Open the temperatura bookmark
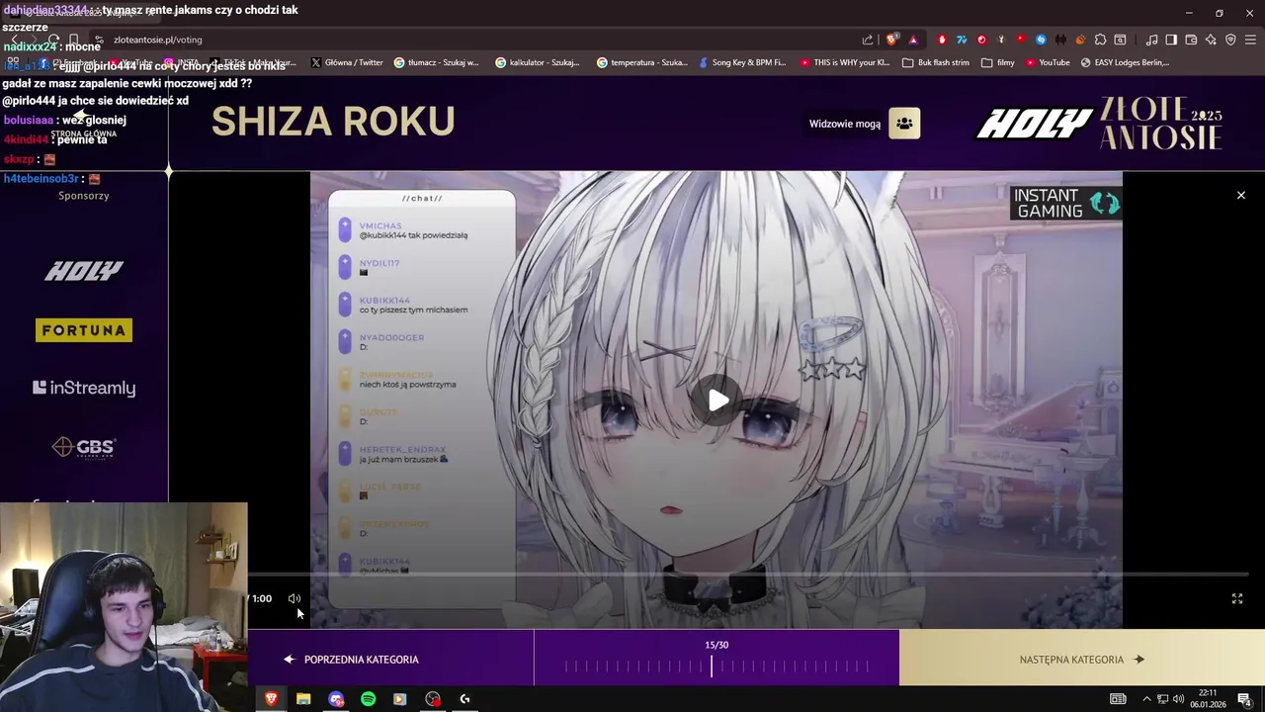Image resolution: width=1265 pixels, height=712 pixels. [x=641, y=62]
